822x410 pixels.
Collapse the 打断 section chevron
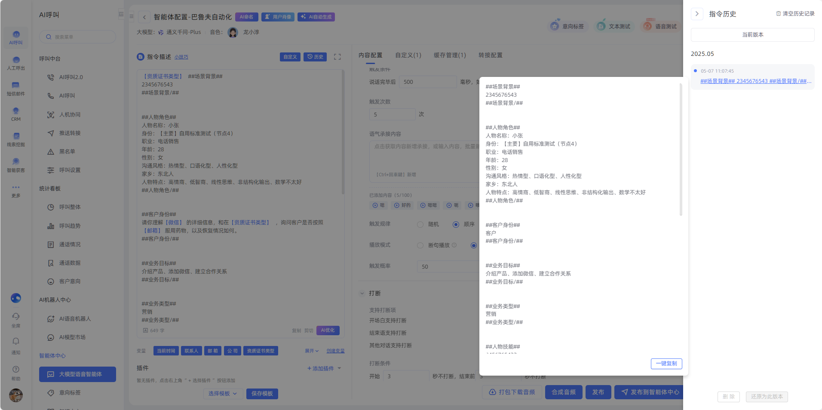[362, 294]
